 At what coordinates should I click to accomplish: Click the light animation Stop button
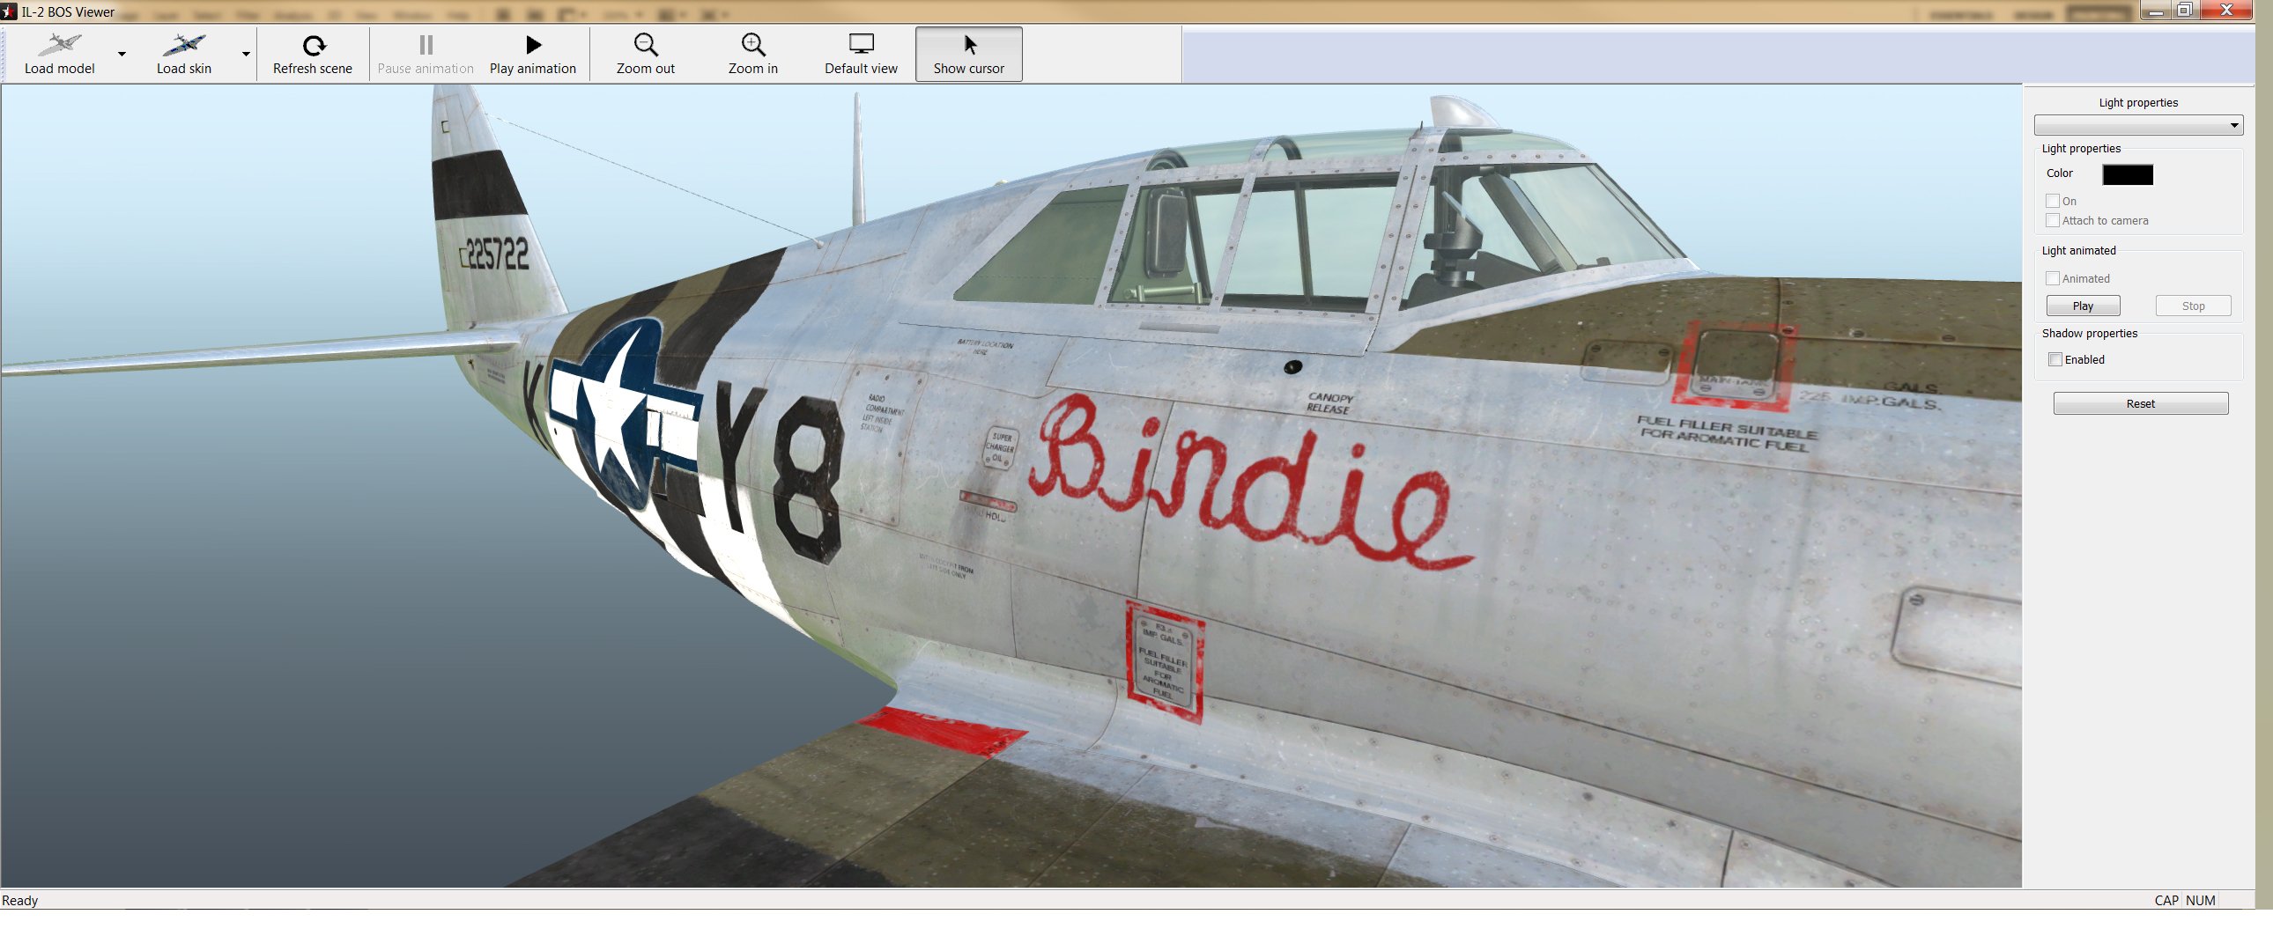click(x=2193, y=306)
